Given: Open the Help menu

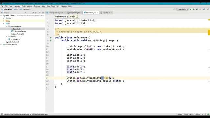Looking at the screenshot, I should (70, 6).
